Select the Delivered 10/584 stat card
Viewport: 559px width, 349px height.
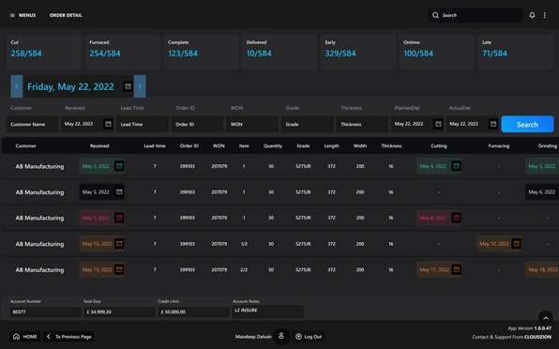pyautogui.click(x=279, y=52)
